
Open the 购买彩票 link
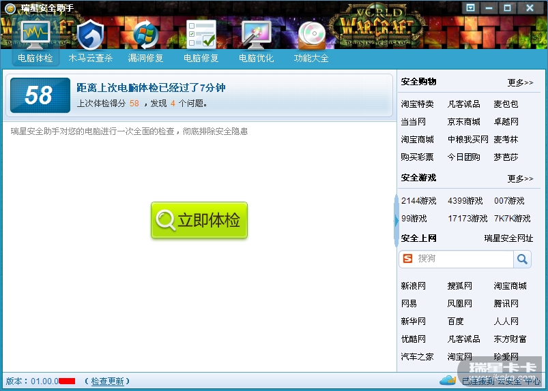(x=417, y=157)
